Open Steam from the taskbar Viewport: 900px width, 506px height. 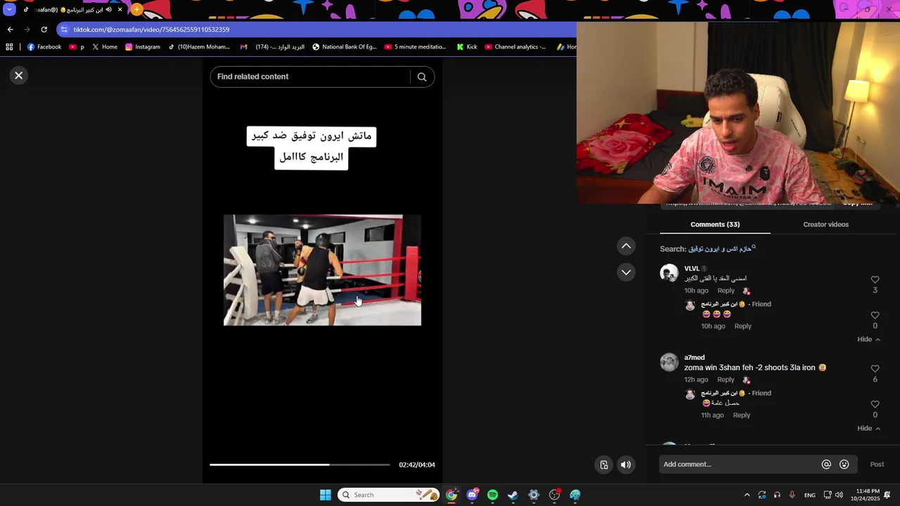coord(513,495)
